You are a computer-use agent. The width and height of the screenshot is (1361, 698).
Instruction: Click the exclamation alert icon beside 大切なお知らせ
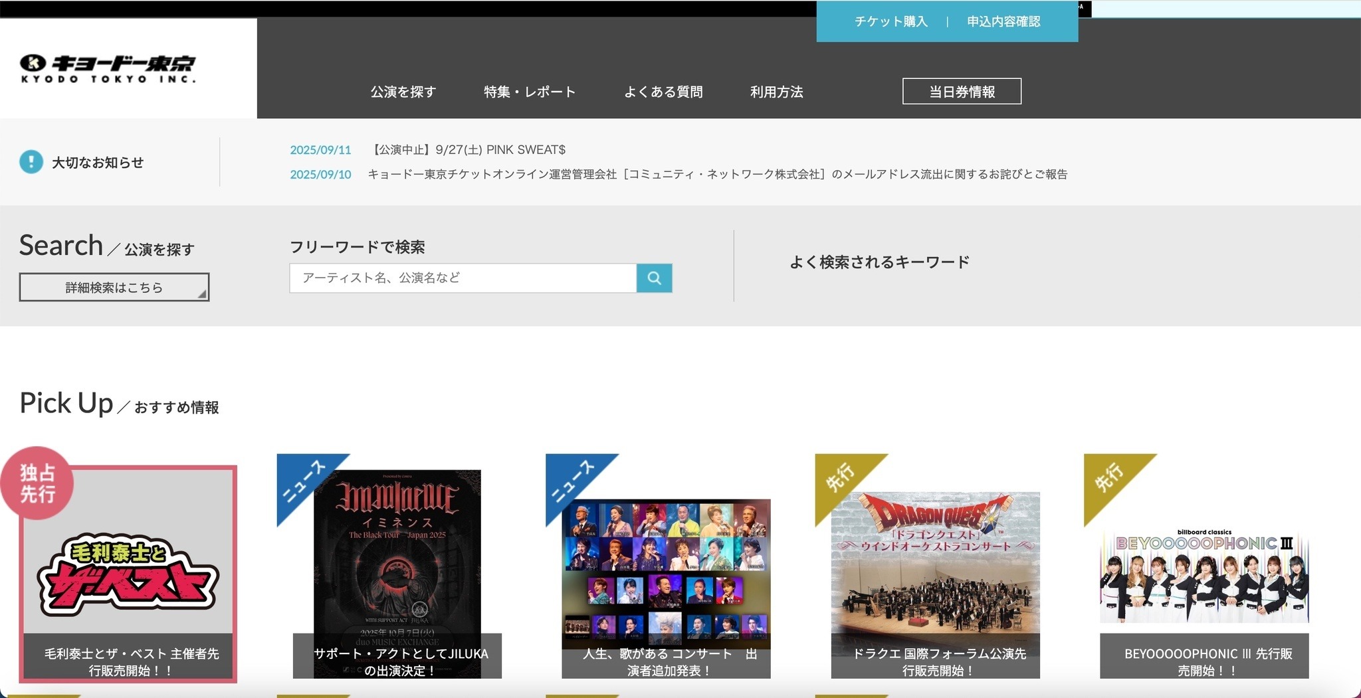[x=30, y=161]
